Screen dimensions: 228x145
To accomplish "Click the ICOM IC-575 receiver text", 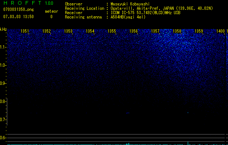I will (145, 13).
